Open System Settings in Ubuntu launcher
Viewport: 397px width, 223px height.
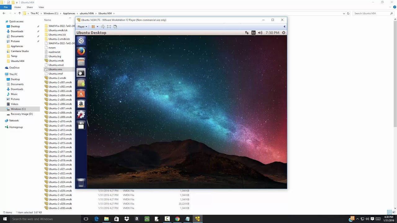pos(81,115)
